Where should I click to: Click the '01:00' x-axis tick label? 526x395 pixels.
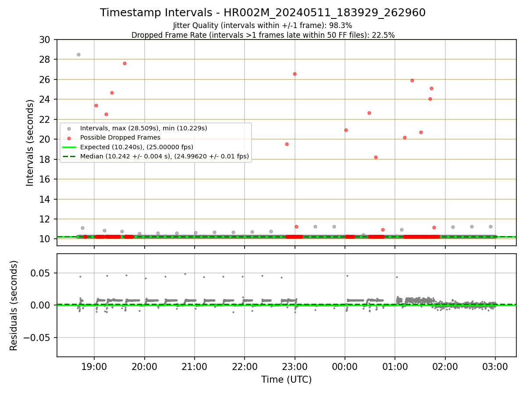tap(395, 367)
